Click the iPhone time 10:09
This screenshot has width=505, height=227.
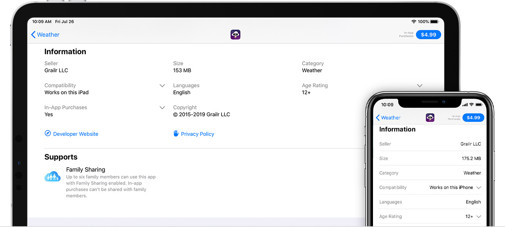click(x=387, y=104)
